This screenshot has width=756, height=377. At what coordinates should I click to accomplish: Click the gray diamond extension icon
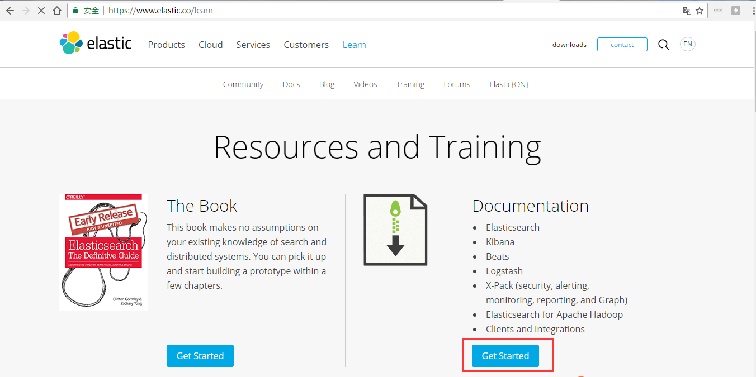[x=736, y=10]
